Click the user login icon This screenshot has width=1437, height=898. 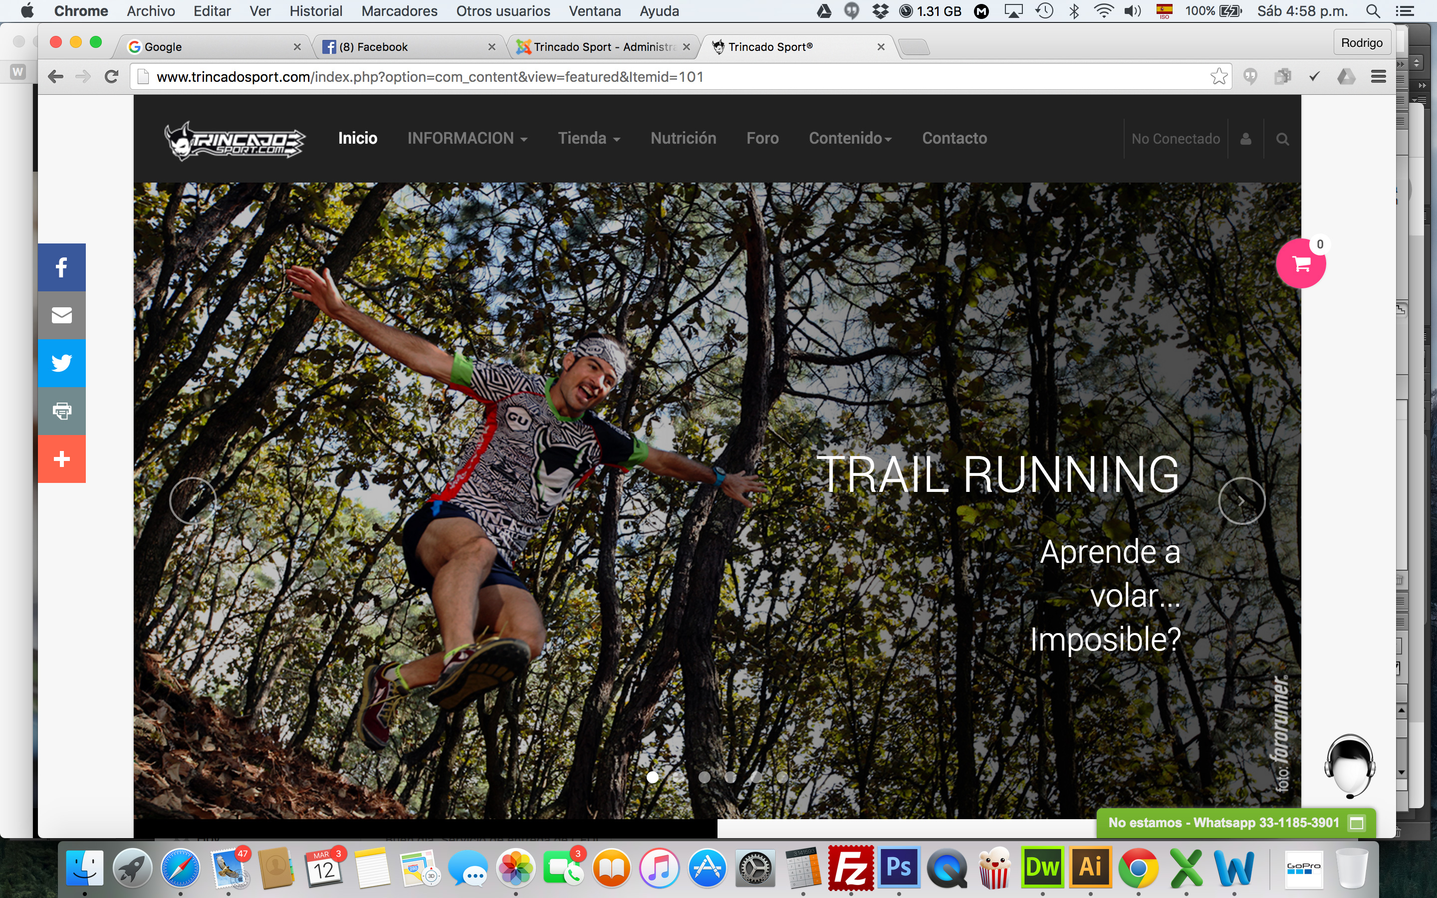pos(1246,139)
